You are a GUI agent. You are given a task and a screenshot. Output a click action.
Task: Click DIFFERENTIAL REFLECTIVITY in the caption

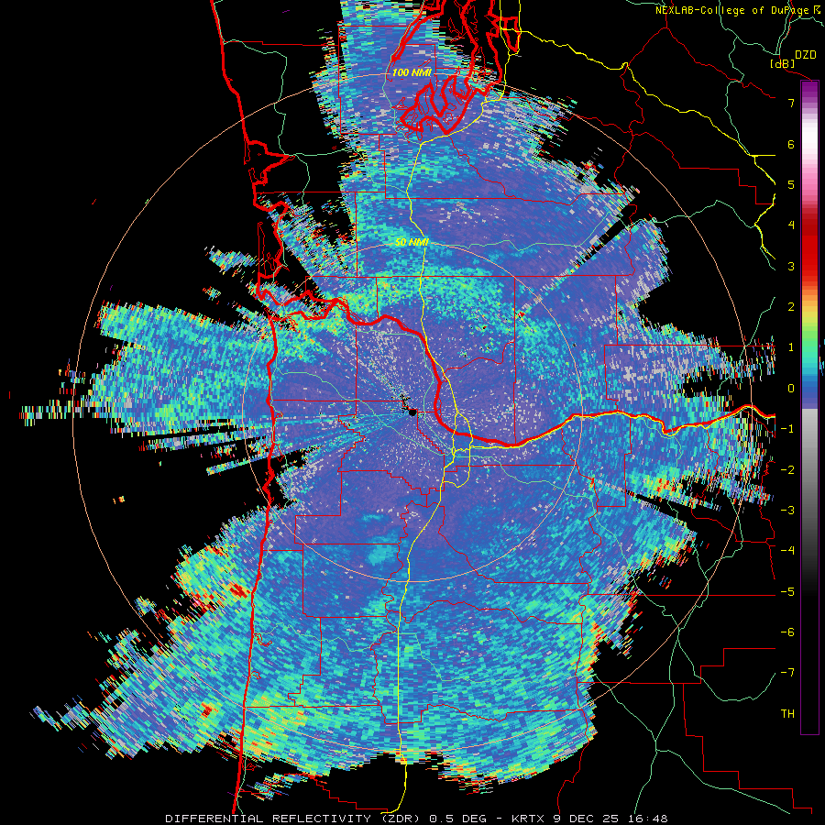(269, 819)
